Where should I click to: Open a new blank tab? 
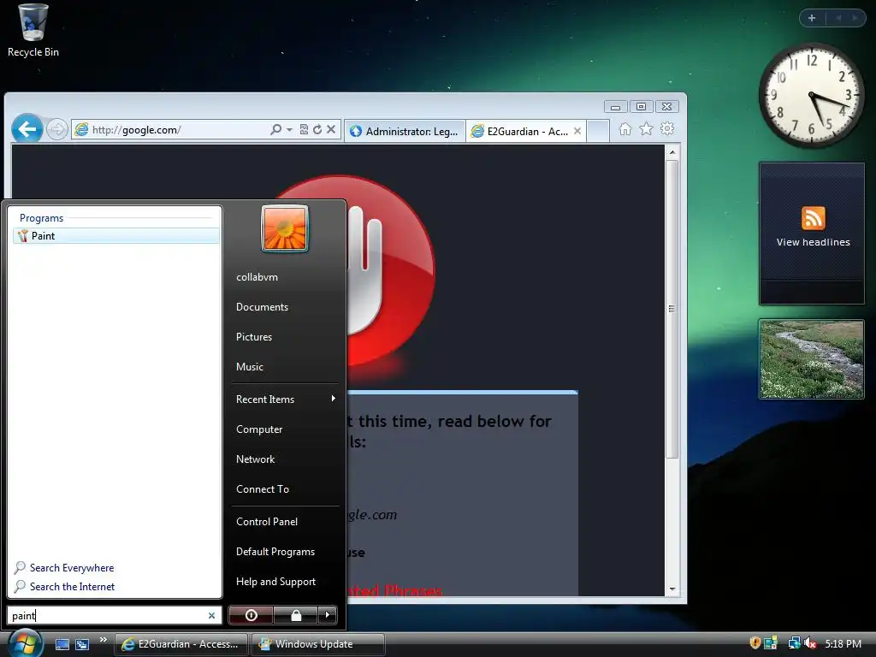click(x=598, y=131)
